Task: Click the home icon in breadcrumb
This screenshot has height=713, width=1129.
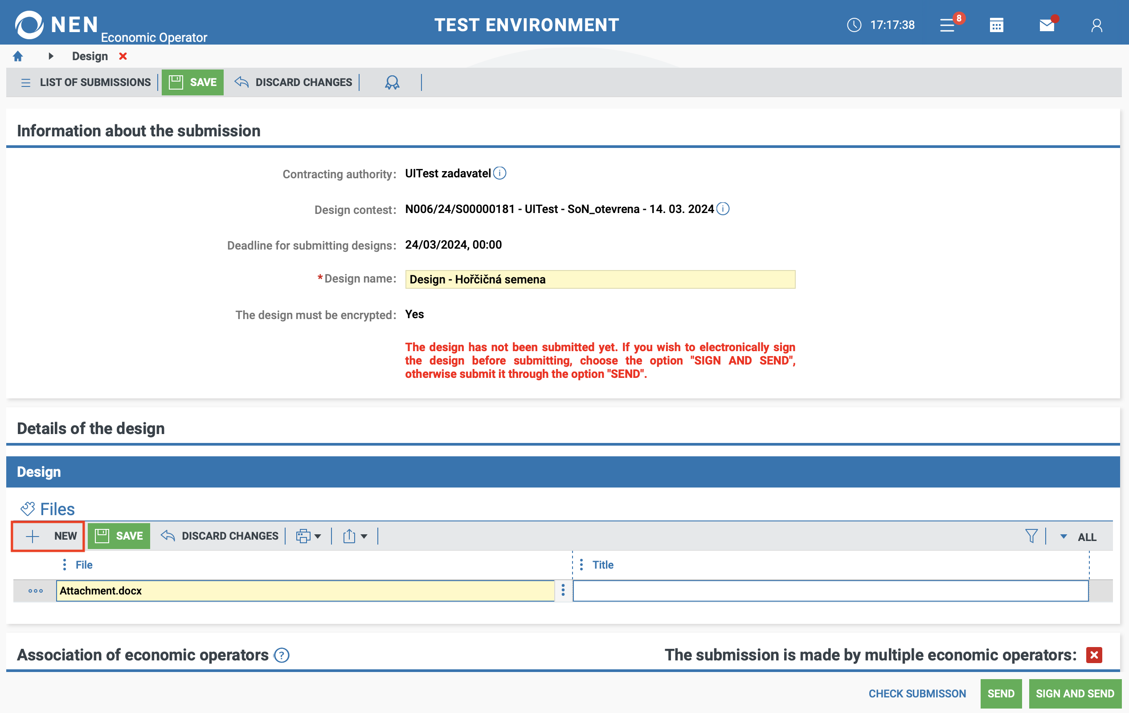Action: pos(18,56)
